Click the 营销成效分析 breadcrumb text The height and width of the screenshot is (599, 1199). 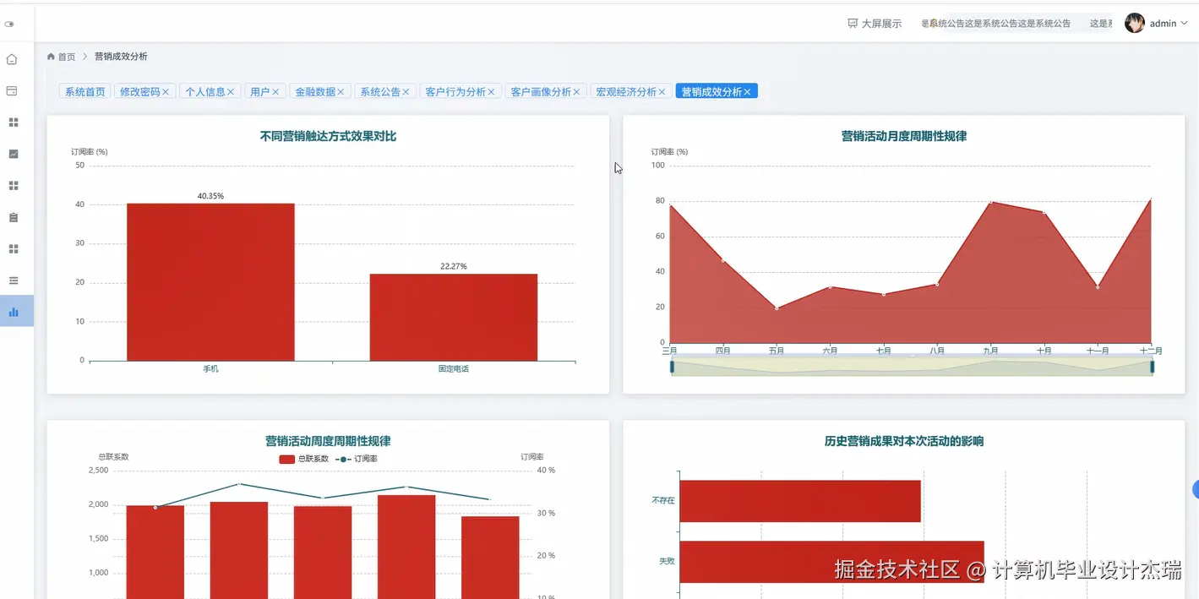click(x=121, y=57)
